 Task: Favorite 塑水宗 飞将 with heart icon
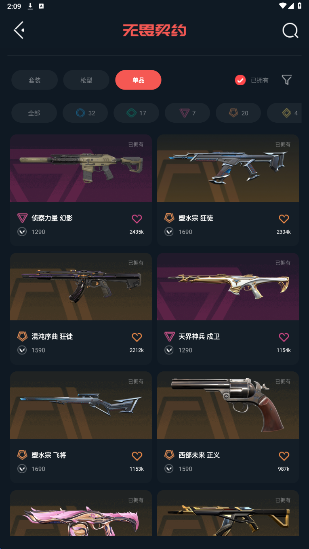pyautogui.click(x=137, y=456)
